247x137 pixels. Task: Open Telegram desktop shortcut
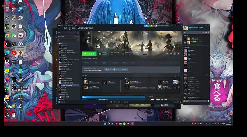click(x=21, y=9)
